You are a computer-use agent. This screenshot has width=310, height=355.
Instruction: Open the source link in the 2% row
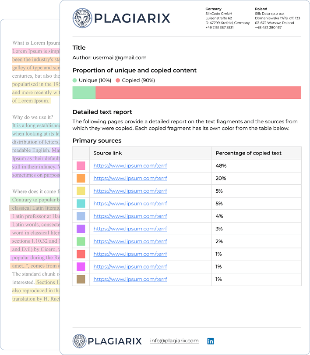(x=130, y=242)
